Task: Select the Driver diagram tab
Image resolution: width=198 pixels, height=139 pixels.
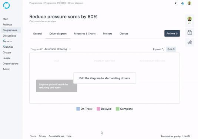Action: tap(58, 34)
